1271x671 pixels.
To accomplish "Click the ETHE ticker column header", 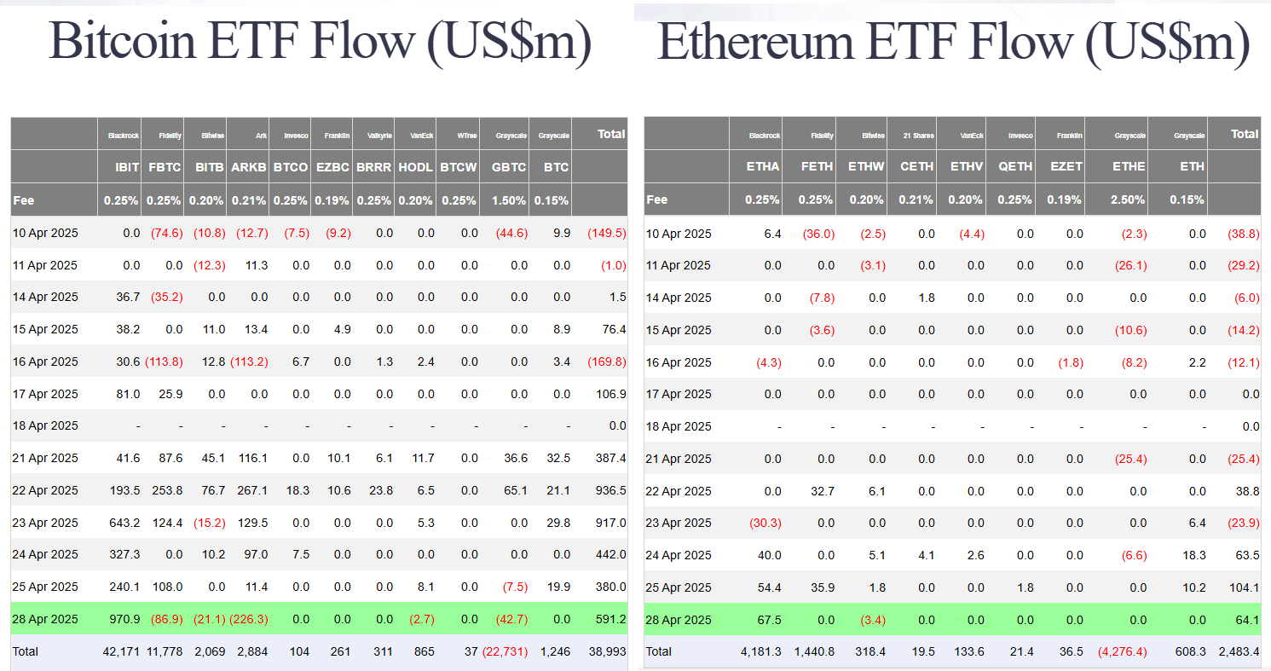I will 1129,166.
